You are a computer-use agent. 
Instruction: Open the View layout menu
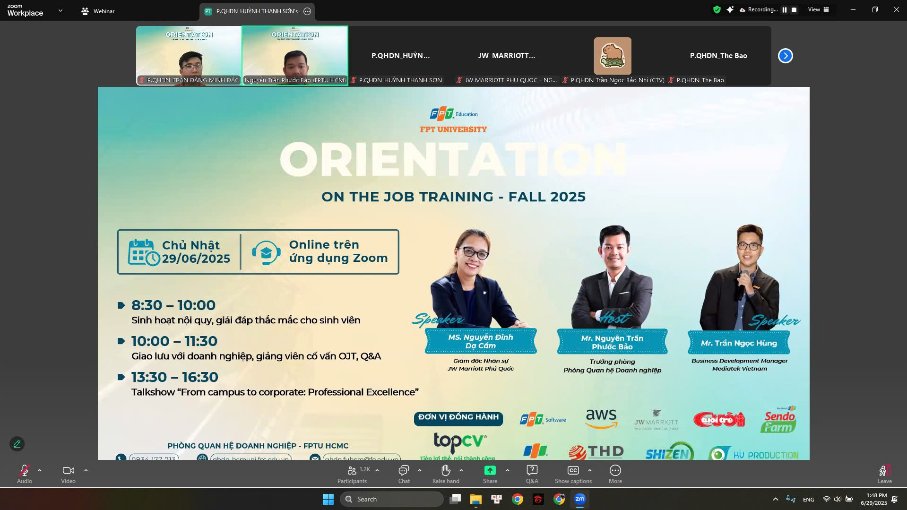(x=819, y=9)
